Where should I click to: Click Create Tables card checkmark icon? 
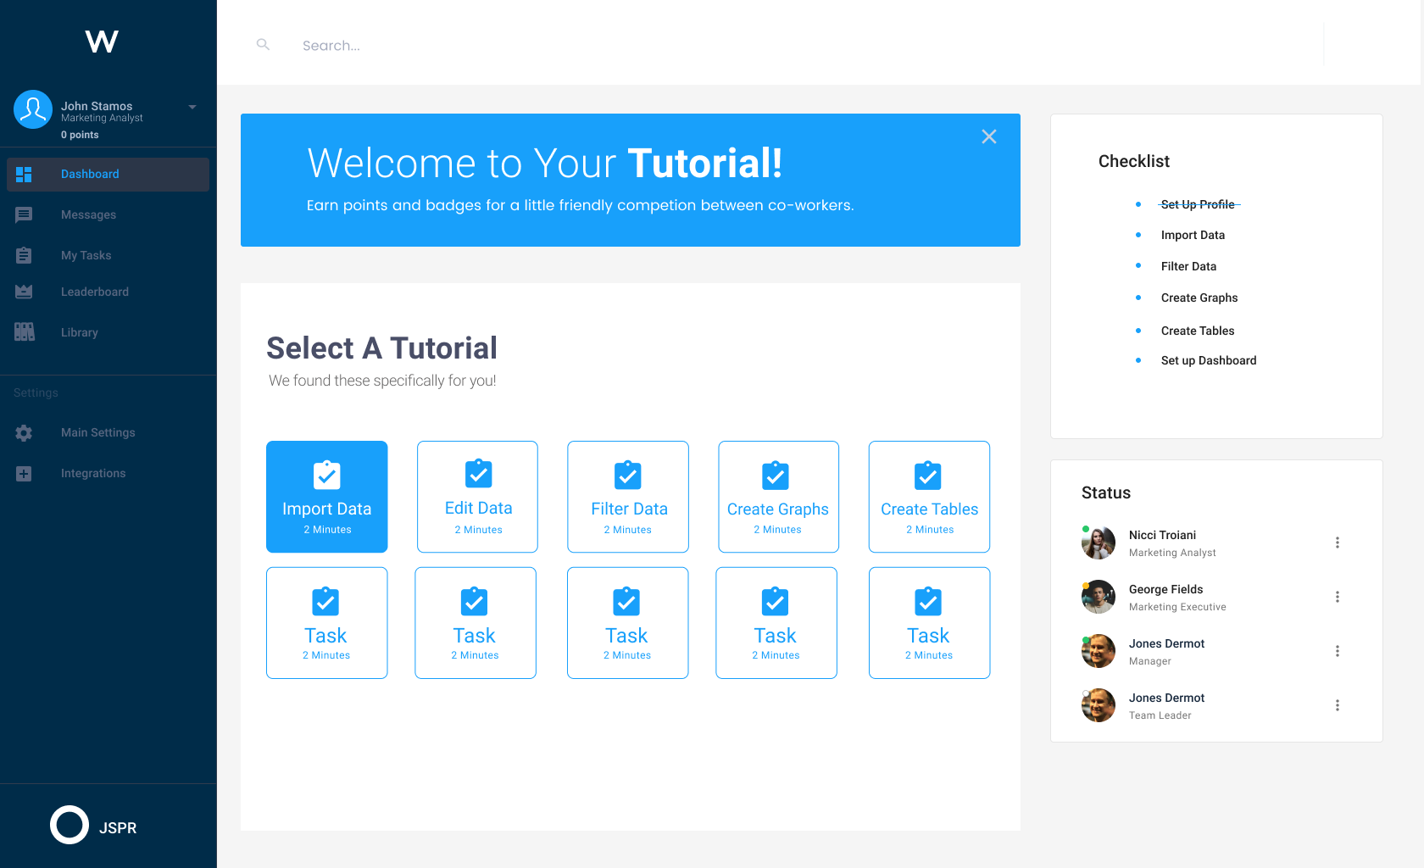tap(928, 475)
